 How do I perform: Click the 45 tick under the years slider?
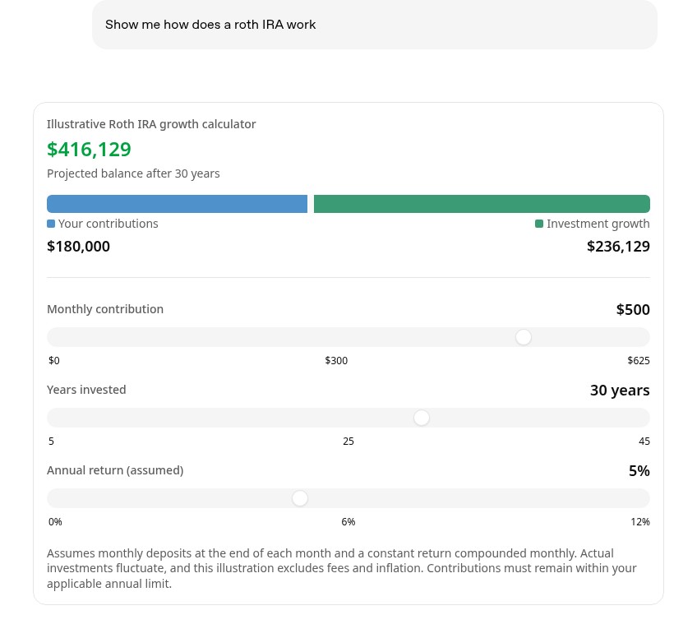click(644, 441)
